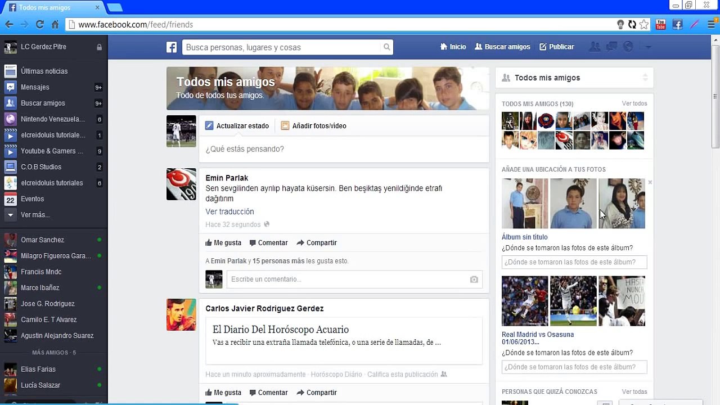Viewport: 720px width, 405px height.
Task: Open the YouTube extension icon
Action: click(661, 25)
